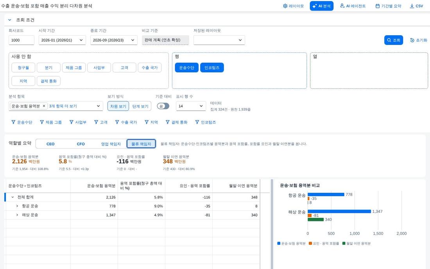This screenshot has width=430, height=269.
Task: Filter by 결제 통화 funnel icon
Action: 168,122
